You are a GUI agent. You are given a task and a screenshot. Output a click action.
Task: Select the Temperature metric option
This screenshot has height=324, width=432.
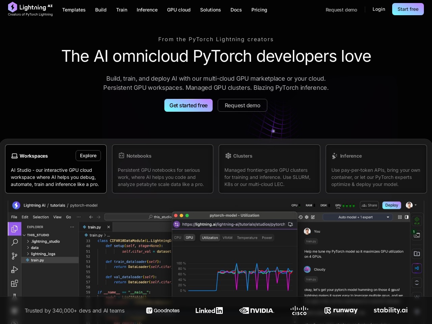(x=247, y=238)
